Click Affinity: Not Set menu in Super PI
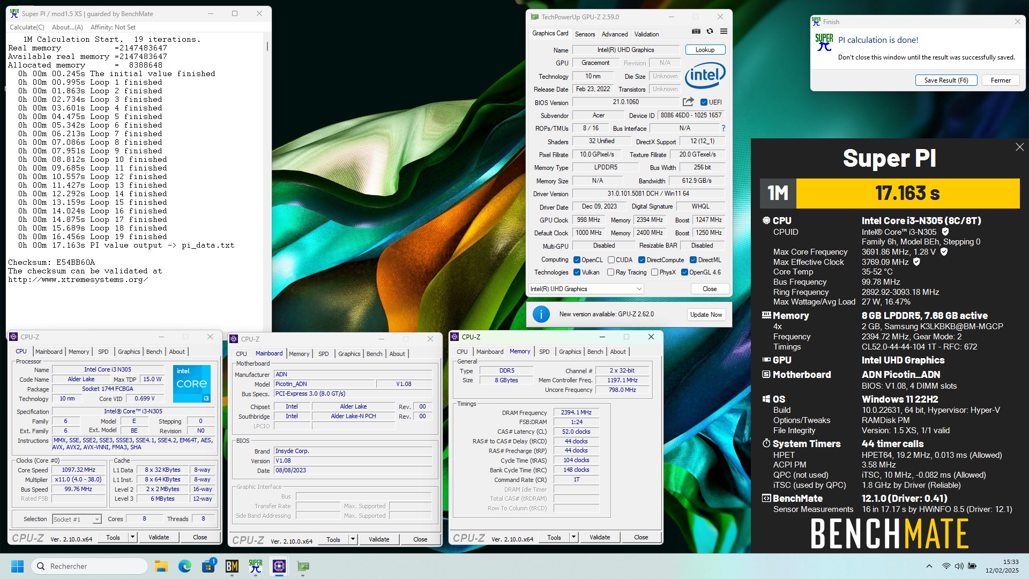The height and width of the screenshot is (579, 1029). click(113, 27)
